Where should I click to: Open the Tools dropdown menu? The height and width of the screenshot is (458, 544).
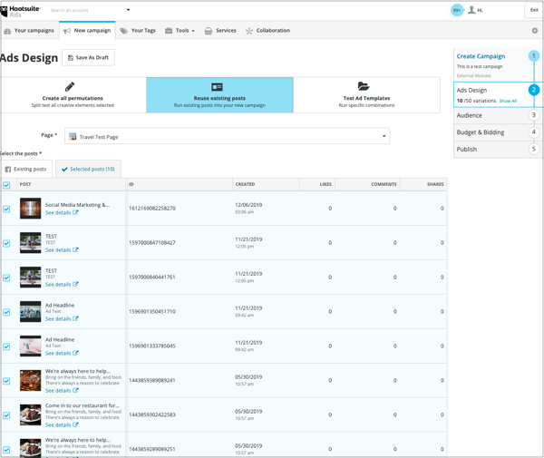180,31
